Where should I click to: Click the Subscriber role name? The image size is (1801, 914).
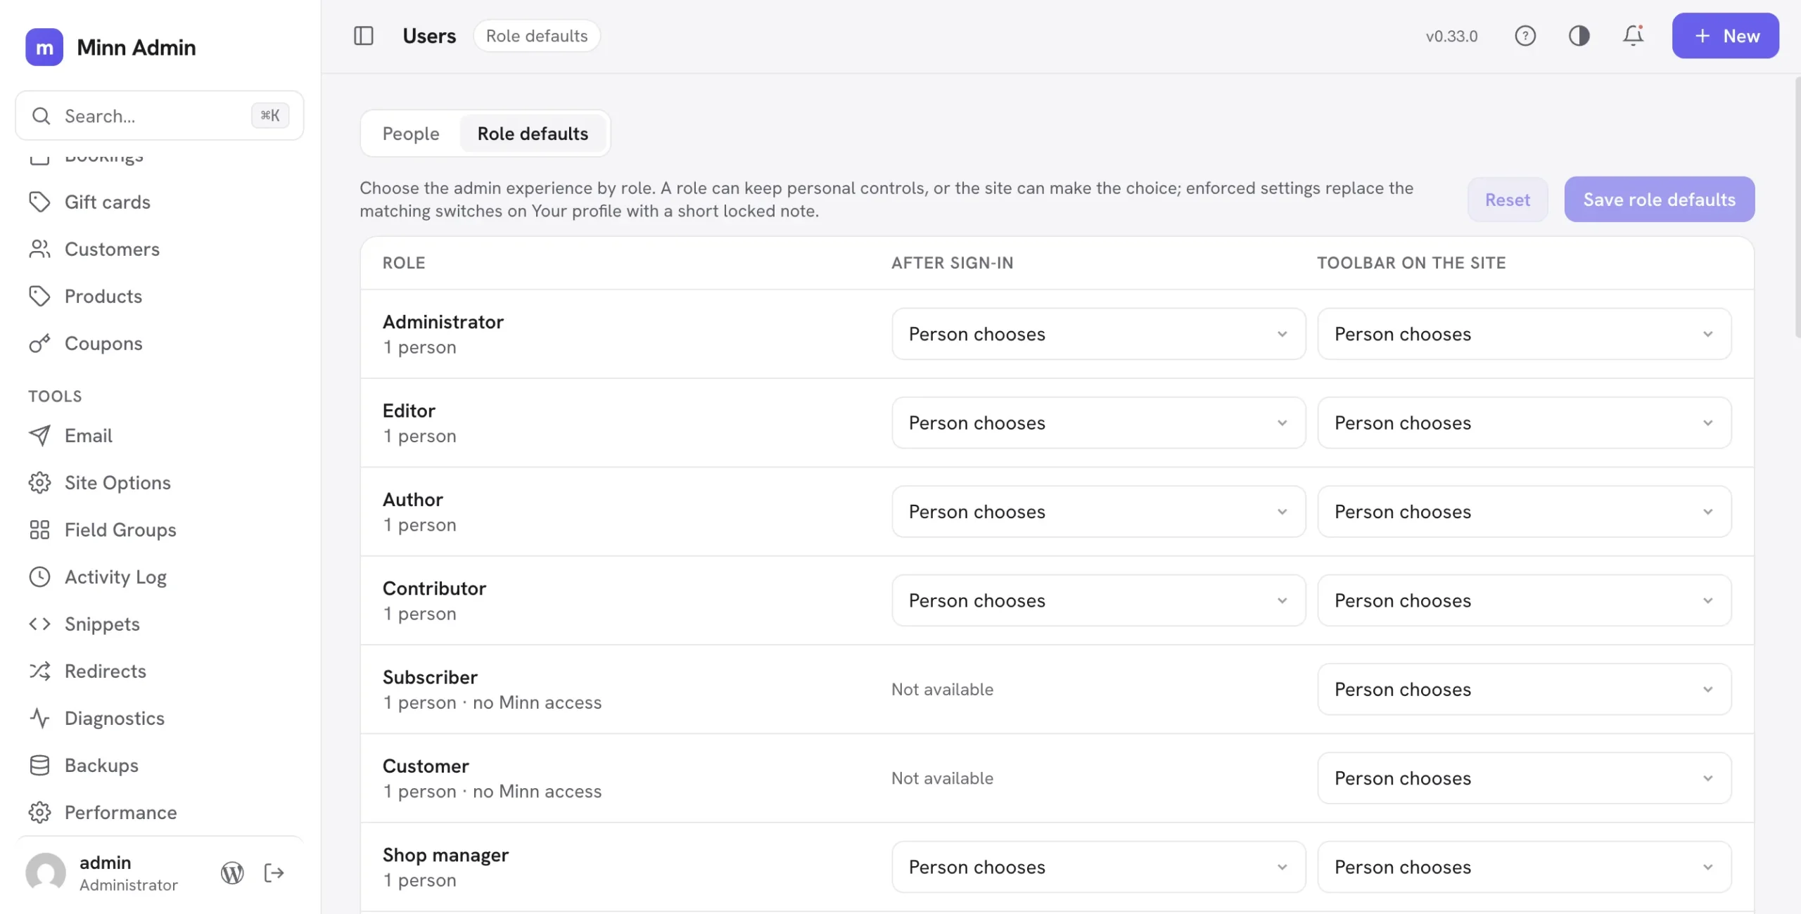point(430,677)
